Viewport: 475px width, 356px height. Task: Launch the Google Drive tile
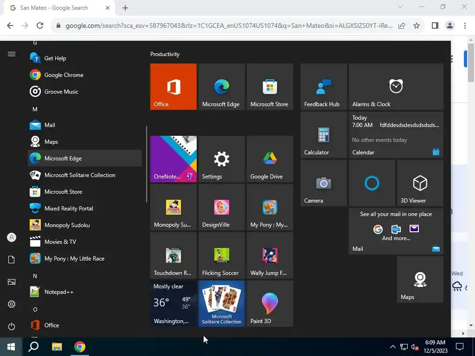point(270,159)
